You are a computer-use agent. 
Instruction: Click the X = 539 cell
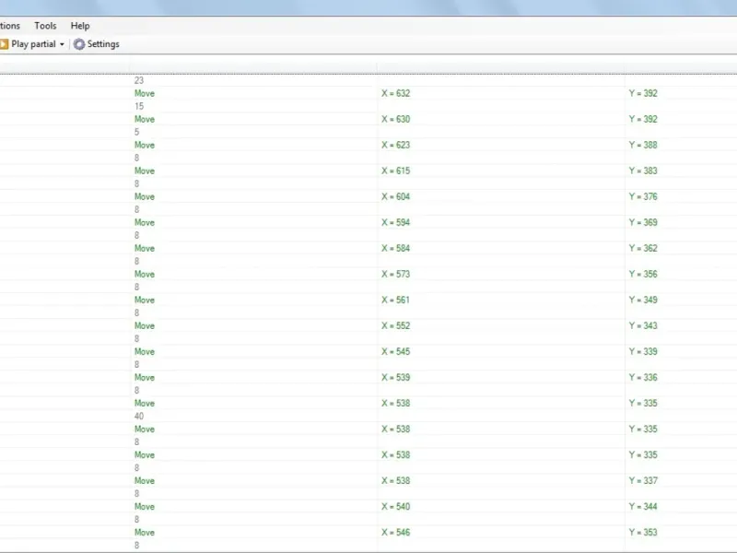(x=396, y=378)
